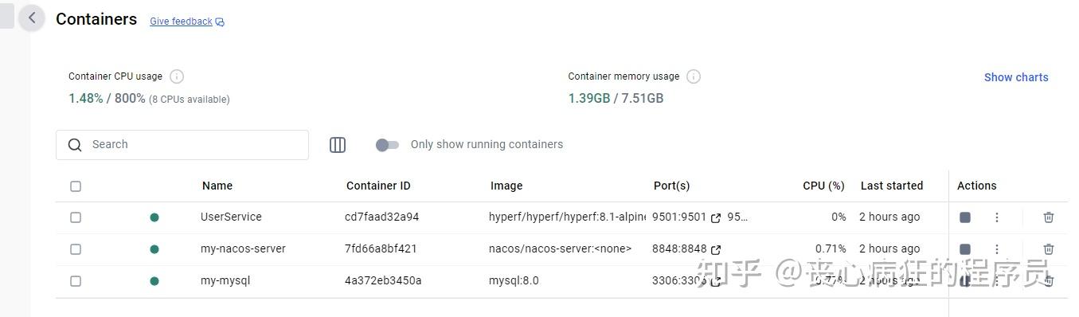
Task: Open the UserService container
Action: (x=231, y=217)
